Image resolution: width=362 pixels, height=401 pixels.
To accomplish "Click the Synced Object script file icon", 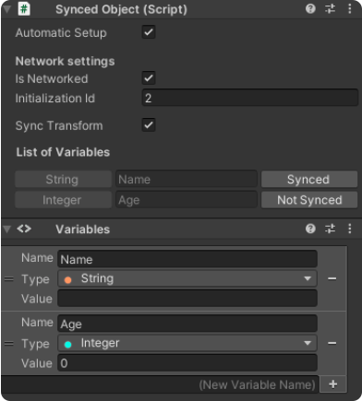I will (x=24, y=9).
